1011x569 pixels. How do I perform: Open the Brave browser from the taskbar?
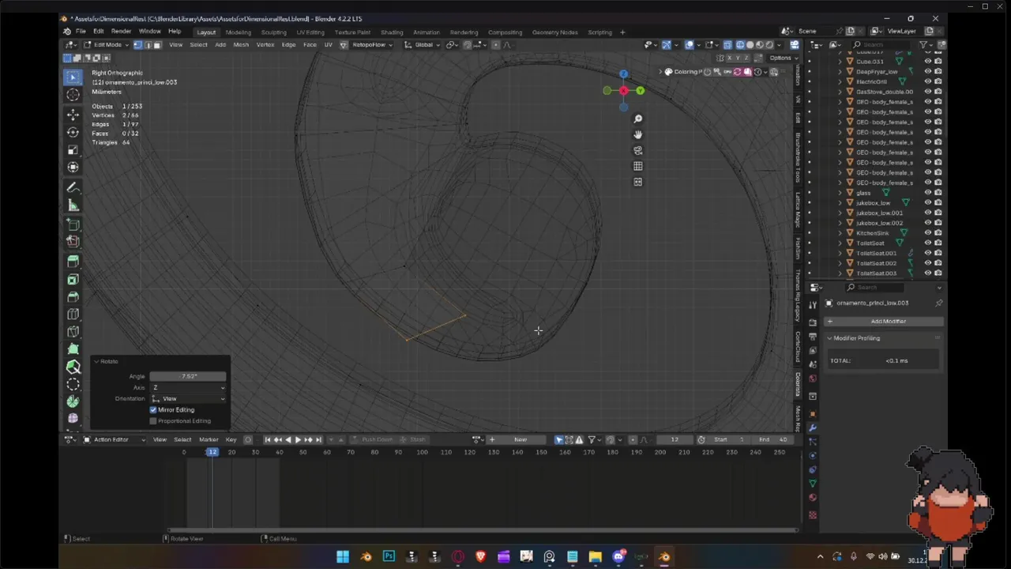(480, 557)
